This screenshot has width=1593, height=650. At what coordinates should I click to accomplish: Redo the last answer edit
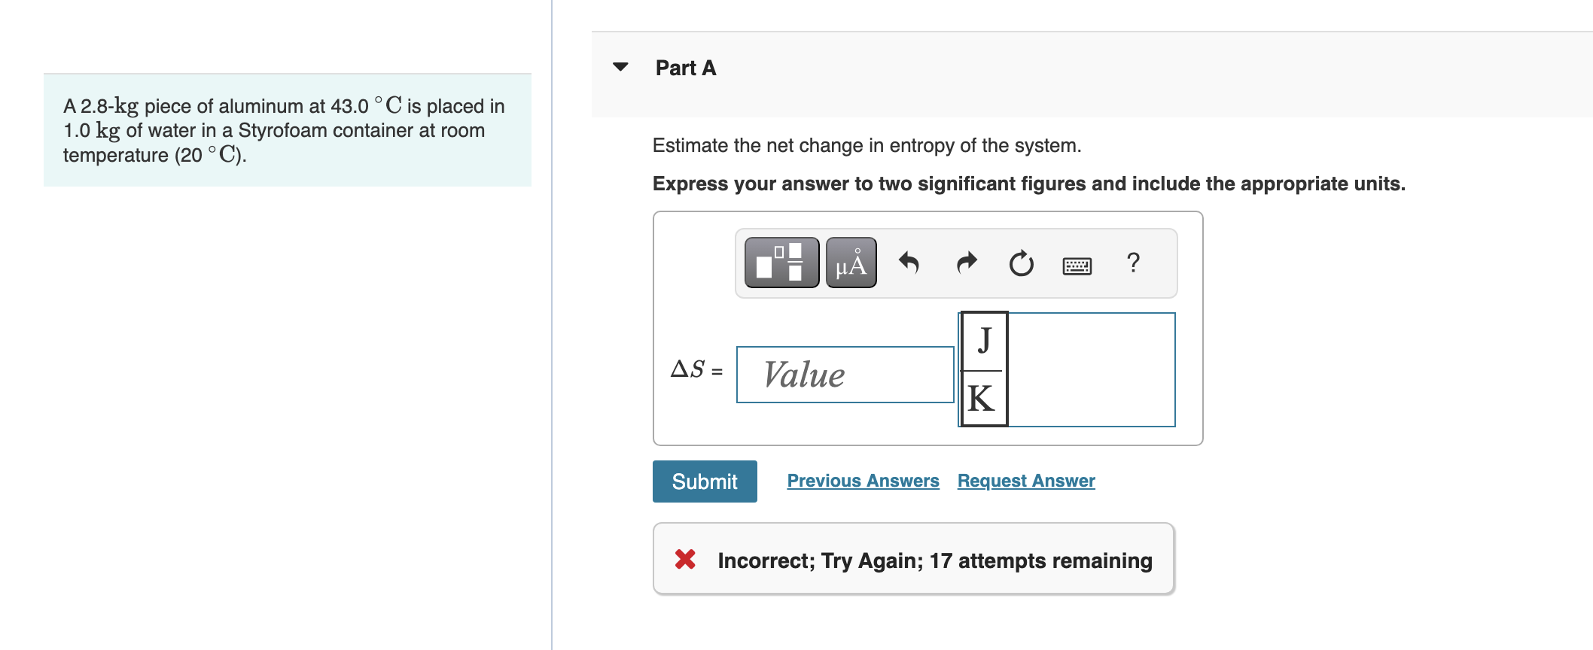coord(966,263)
